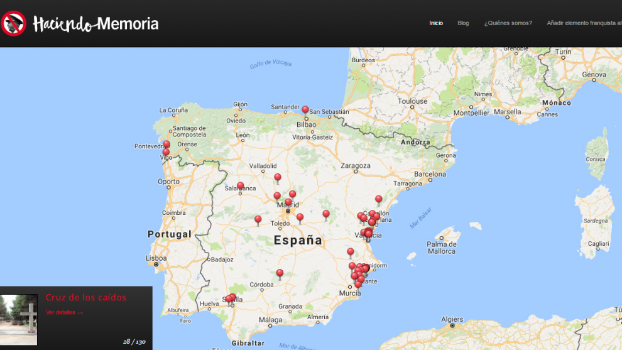The image size is (622, 350).
Task: Click the pin midway between Madrid and Valencia
Action: [x=325, y=214]
